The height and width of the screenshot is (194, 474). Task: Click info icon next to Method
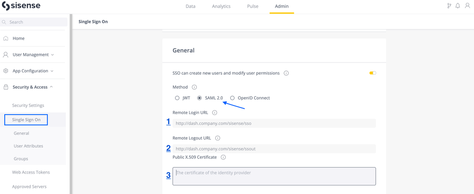click(194, 87)
